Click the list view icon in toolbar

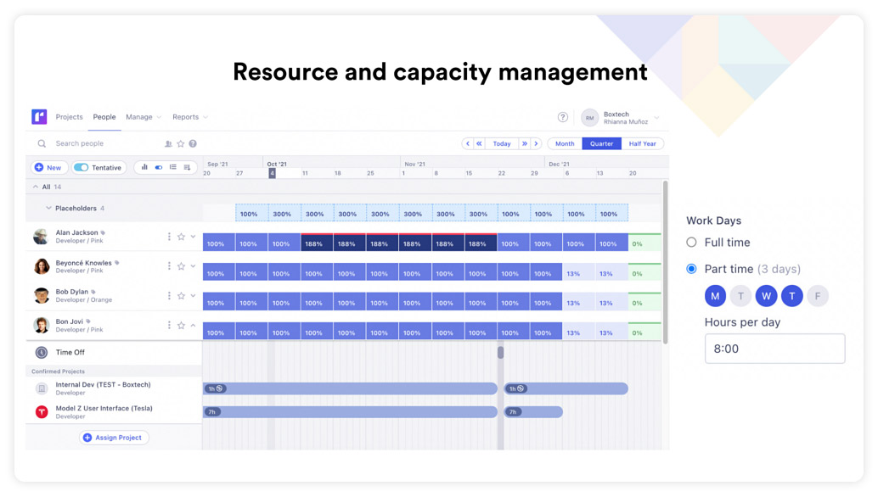(x=173, y=168)
